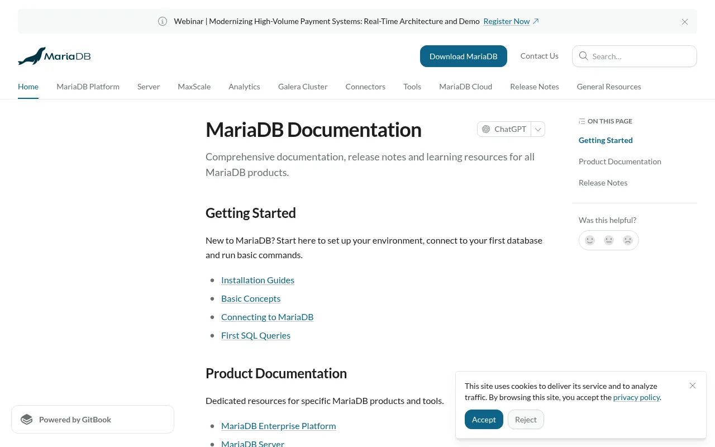Screen dimensions: 715x447
Task: Accept cookies in the cookie notice
Action: tap(484, 420)
